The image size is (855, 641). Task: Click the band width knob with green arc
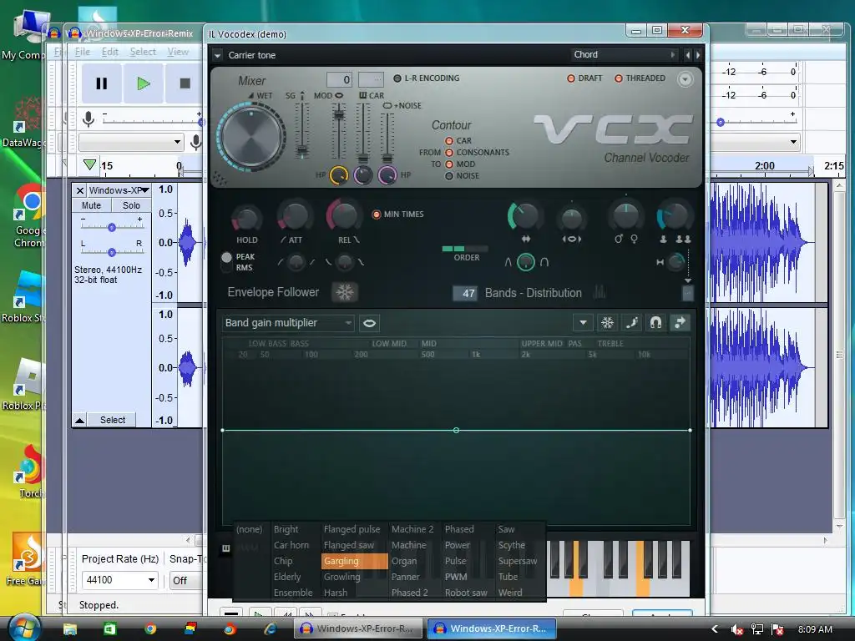(x=524, y=216)
